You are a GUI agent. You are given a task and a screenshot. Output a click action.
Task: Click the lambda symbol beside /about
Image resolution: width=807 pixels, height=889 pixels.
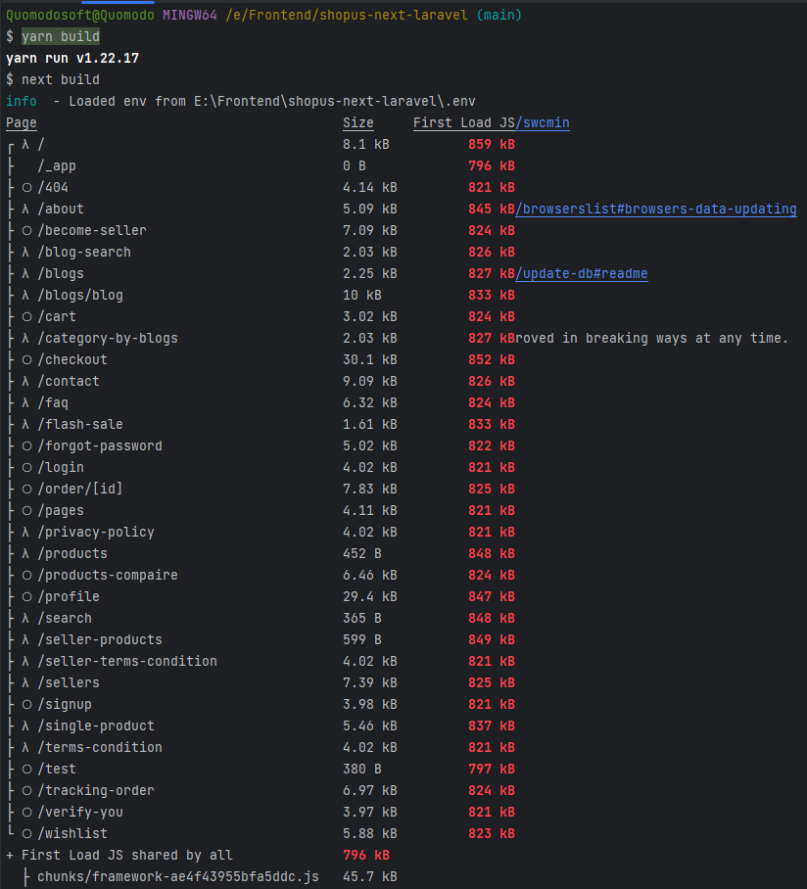pos(26,209)
